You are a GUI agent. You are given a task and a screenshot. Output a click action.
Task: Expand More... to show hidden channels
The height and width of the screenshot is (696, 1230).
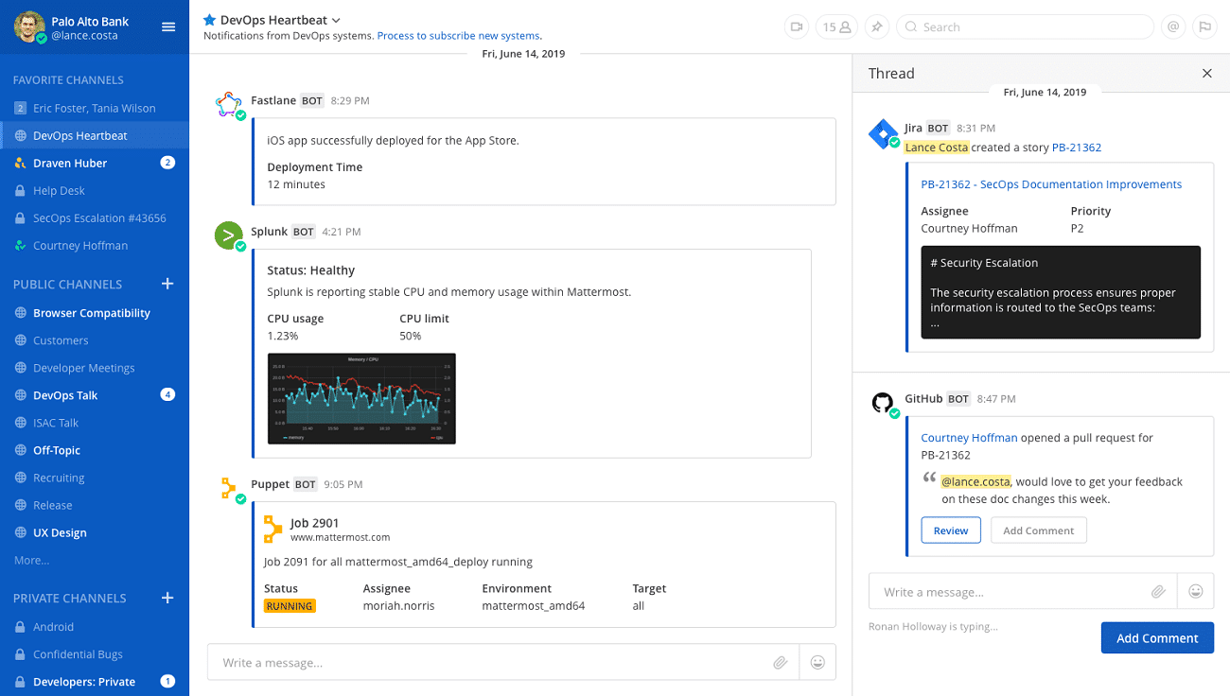[x=30, y=559]
